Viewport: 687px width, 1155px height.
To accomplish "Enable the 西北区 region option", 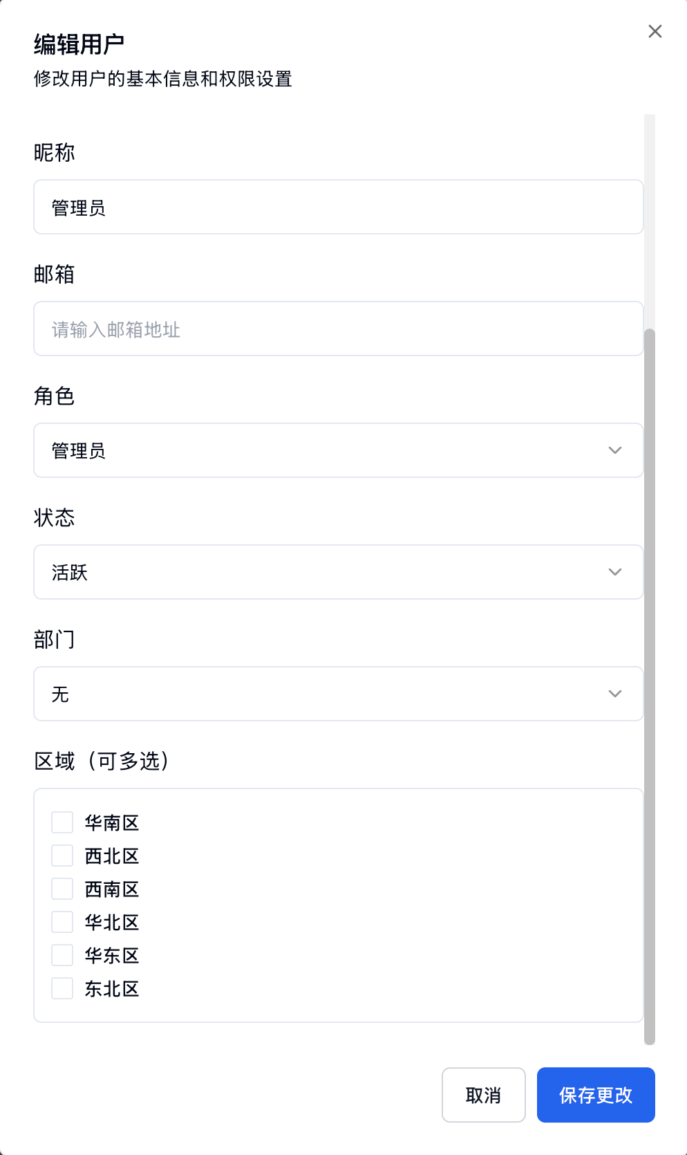I will [x=62, y=855].
